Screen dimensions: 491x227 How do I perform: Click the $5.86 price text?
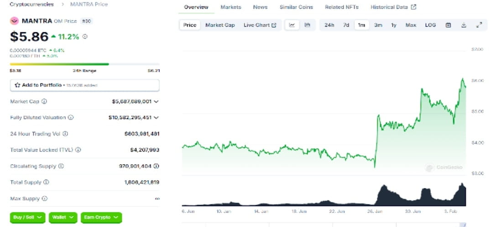29,36
